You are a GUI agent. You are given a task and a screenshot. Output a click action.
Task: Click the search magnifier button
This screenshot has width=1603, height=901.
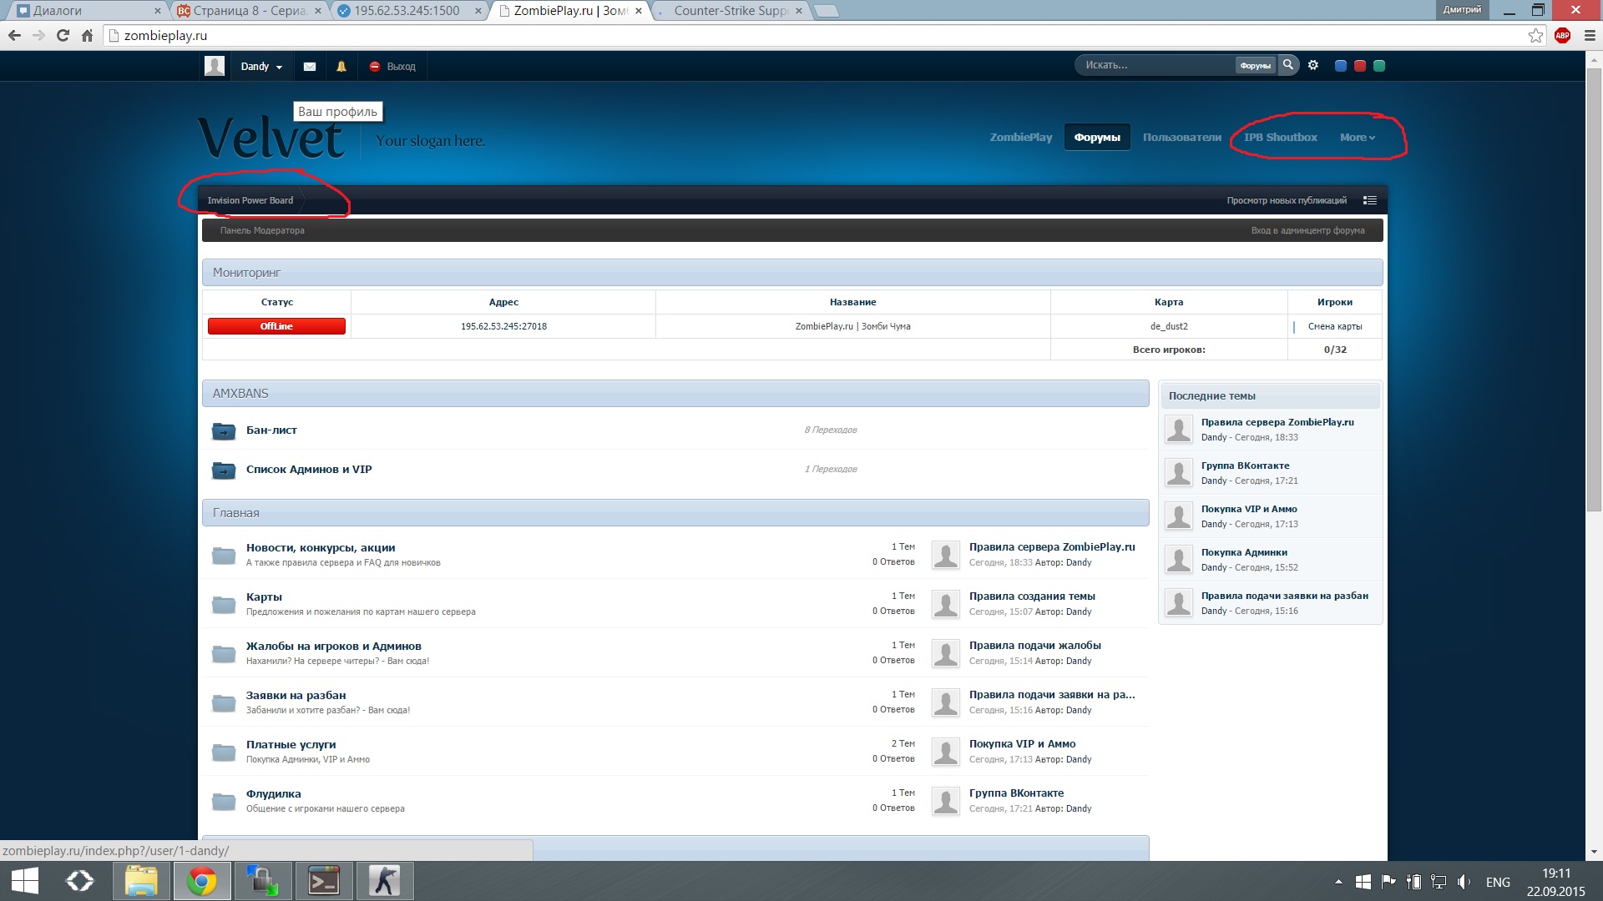1288,65
